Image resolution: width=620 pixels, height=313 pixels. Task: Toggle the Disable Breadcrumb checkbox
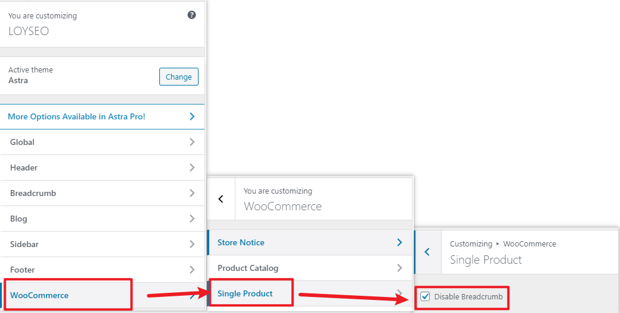(x=425, y=296)
